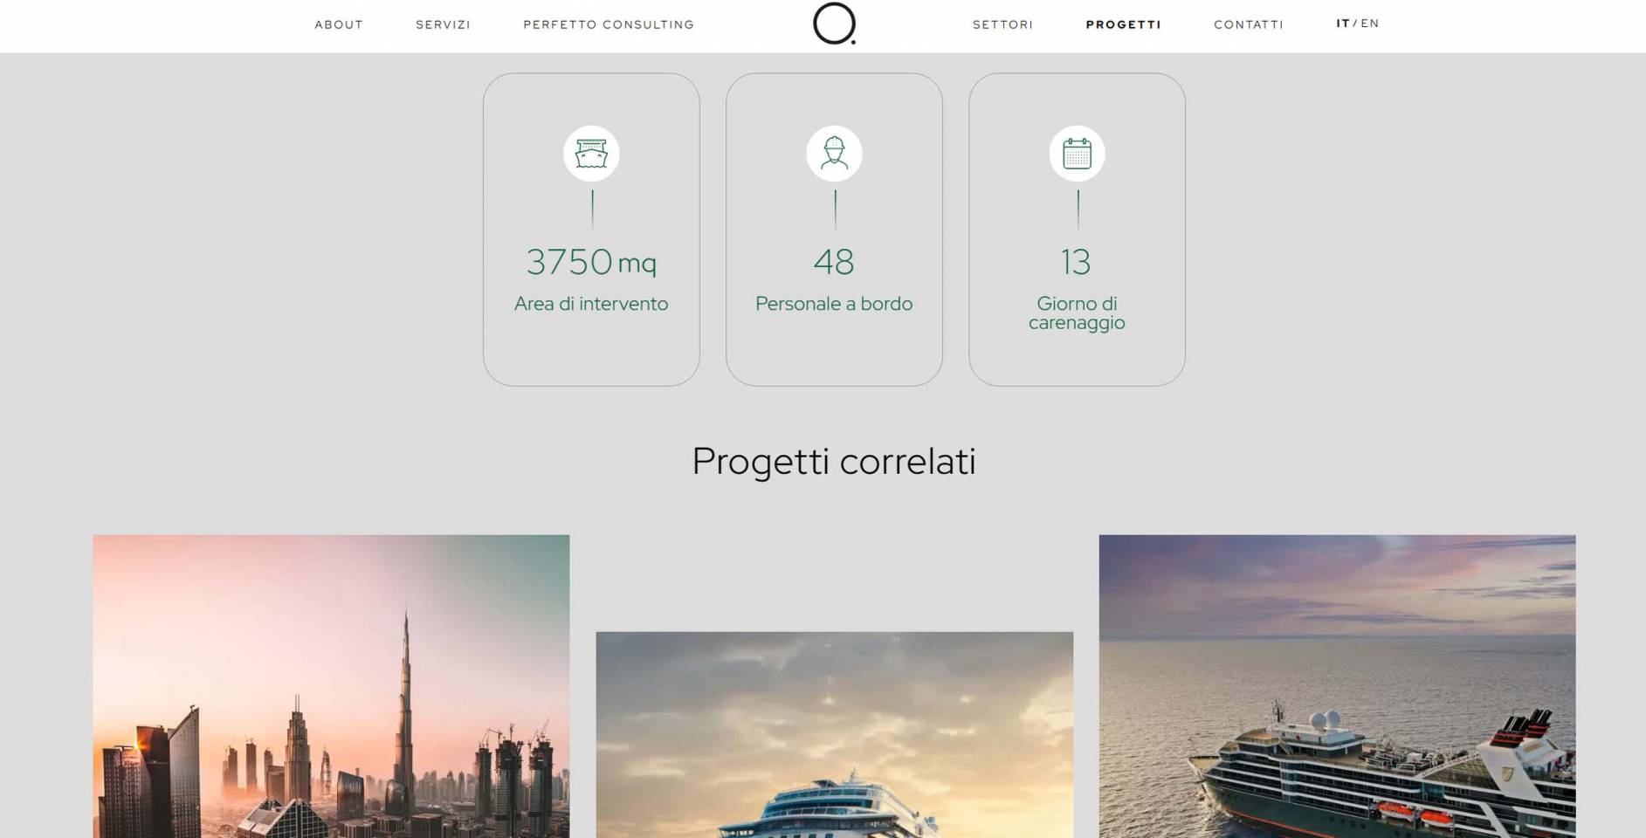The width and height of the screenshot is (1646, 838).
Task: Open the About menu item
Action: point(339,24)
